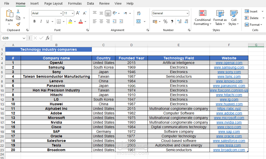This screenshot has width=266, height=159.
Task: Click the Delete cells button
Action: click(252, 18)
